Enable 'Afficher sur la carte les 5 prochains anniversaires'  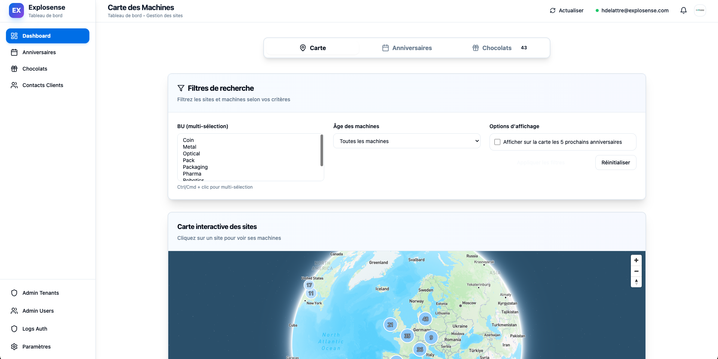[497, 142]
